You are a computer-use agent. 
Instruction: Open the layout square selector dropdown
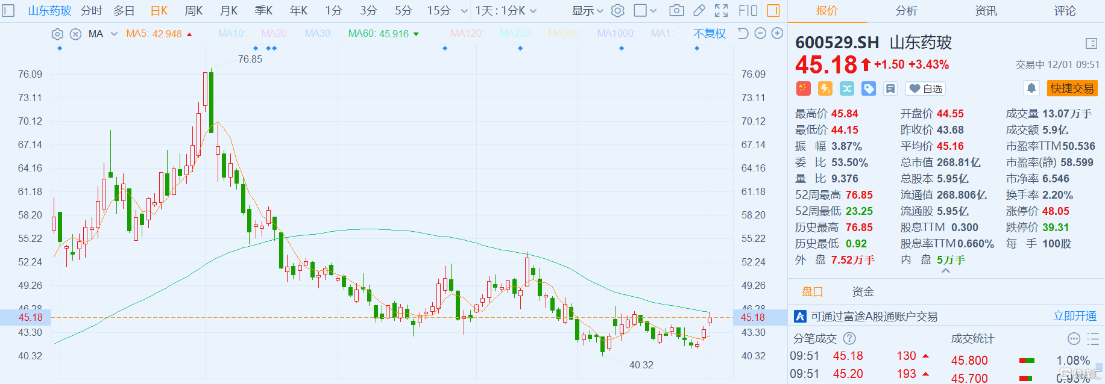[x=645, y=11]
